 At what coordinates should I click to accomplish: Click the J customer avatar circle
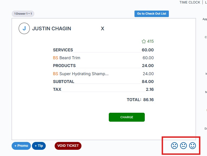coord(24,28)
